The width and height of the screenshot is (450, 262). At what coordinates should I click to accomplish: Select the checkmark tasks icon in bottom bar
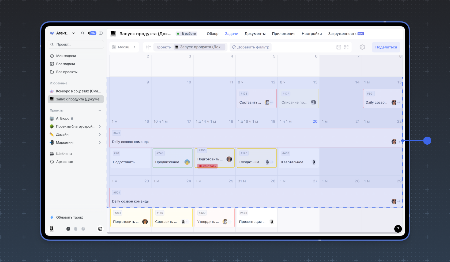click(x=68, y=229)
